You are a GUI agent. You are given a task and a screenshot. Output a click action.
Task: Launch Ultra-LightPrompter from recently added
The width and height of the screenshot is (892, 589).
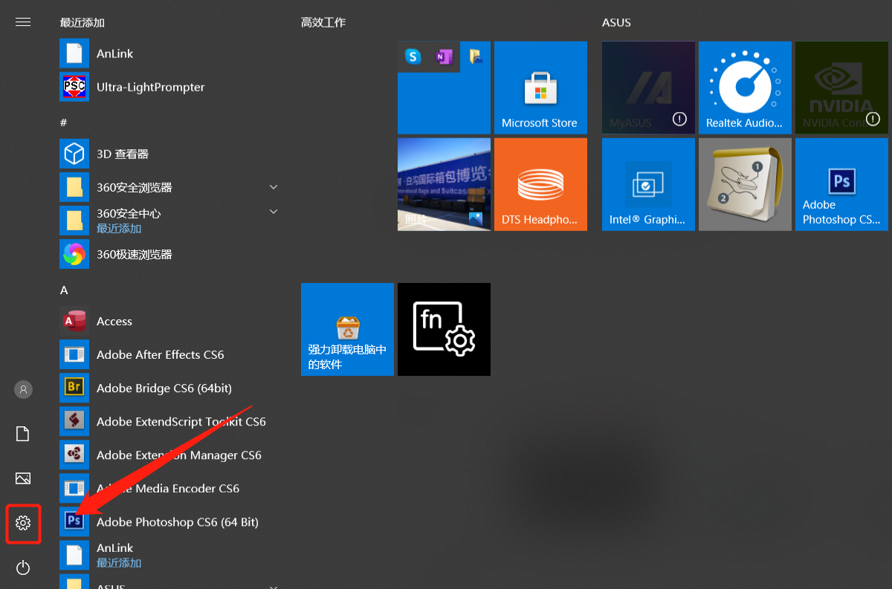pyautogui.click(x=171, y=87)
